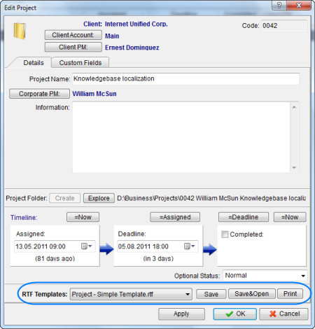Screen dimensions: 315x329
Task: Save the RTF template output
Action: [x=211, y=294]
